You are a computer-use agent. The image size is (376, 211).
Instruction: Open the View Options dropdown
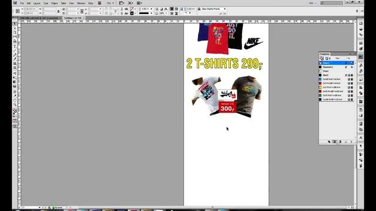click(122, 3)
